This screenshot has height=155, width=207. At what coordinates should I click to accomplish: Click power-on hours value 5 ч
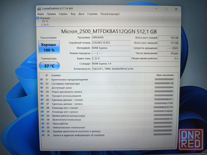click(x=168, y=58)
